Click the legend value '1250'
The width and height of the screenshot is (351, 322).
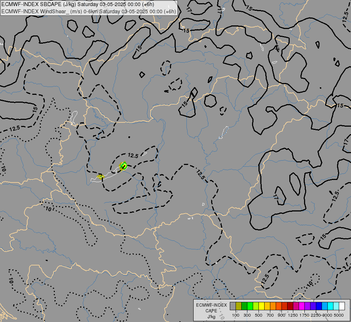pos(293,315)
